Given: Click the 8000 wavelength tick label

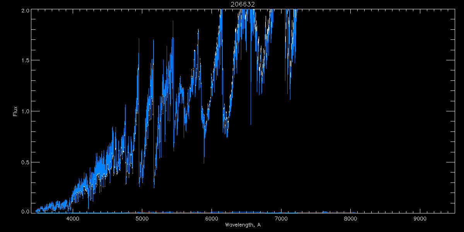Looking at the screenshot, I should (x=351, y=219).
